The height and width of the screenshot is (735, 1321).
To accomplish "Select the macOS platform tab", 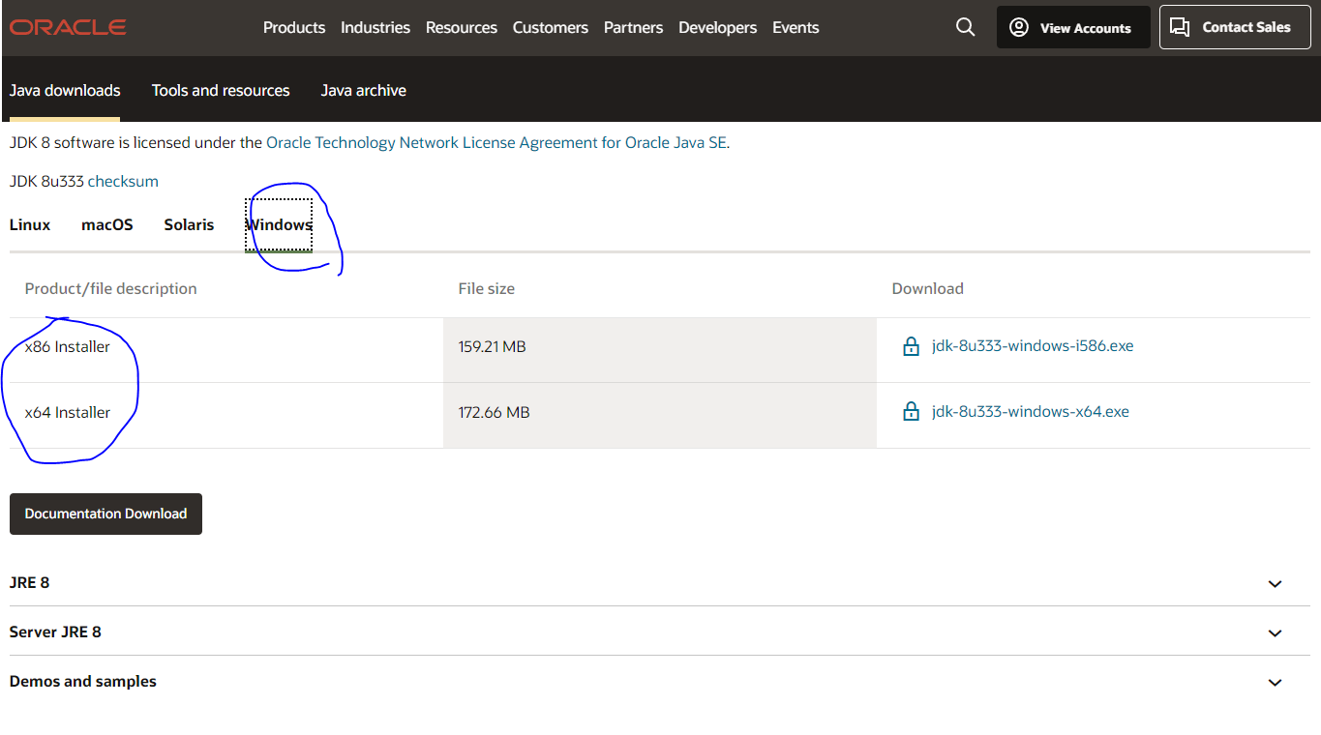I will 107,224.
